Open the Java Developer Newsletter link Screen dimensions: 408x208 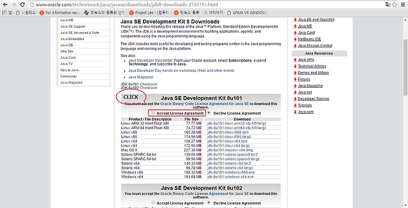151,60
